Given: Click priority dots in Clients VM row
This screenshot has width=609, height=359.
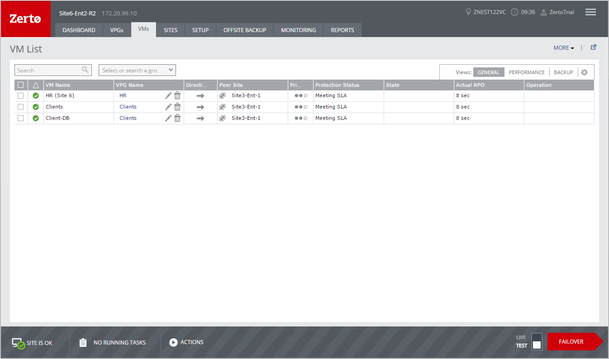Looking at the screenshot, I should coord(300,107).
